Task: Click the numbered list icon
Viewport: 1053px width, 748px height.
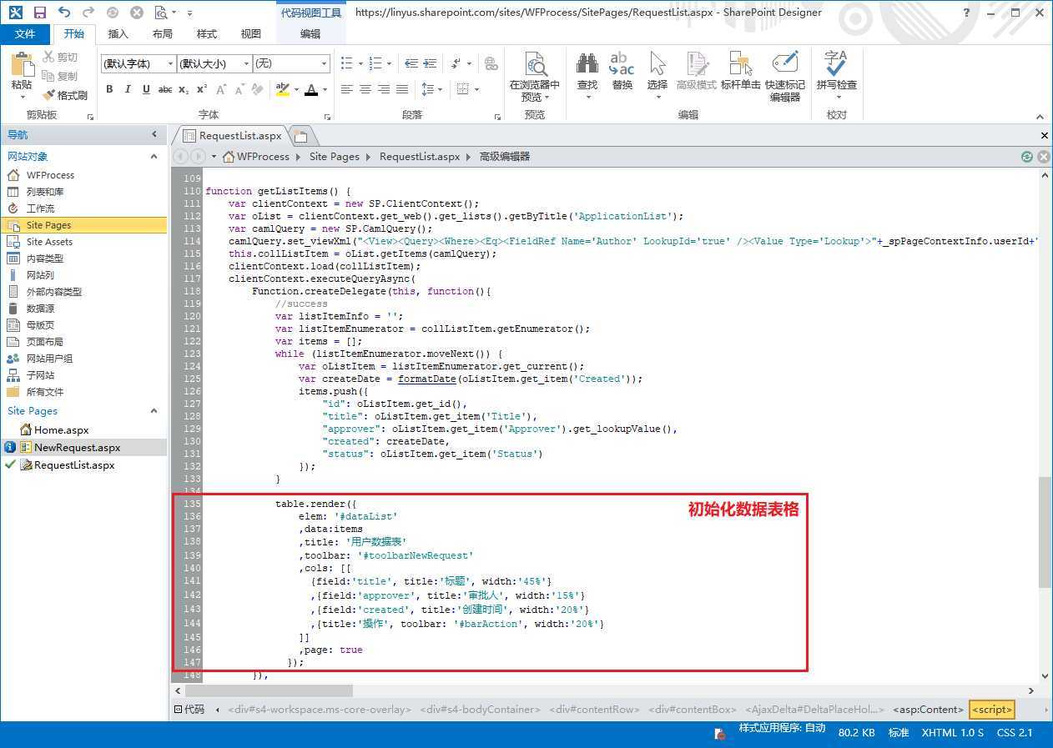Action: pos(375,63)
